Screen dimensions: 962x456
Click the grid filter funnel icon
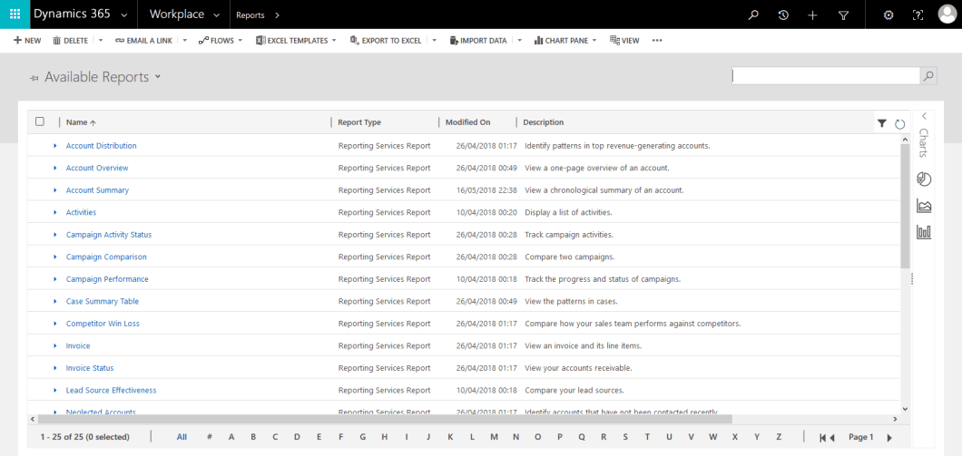[882, 123]
